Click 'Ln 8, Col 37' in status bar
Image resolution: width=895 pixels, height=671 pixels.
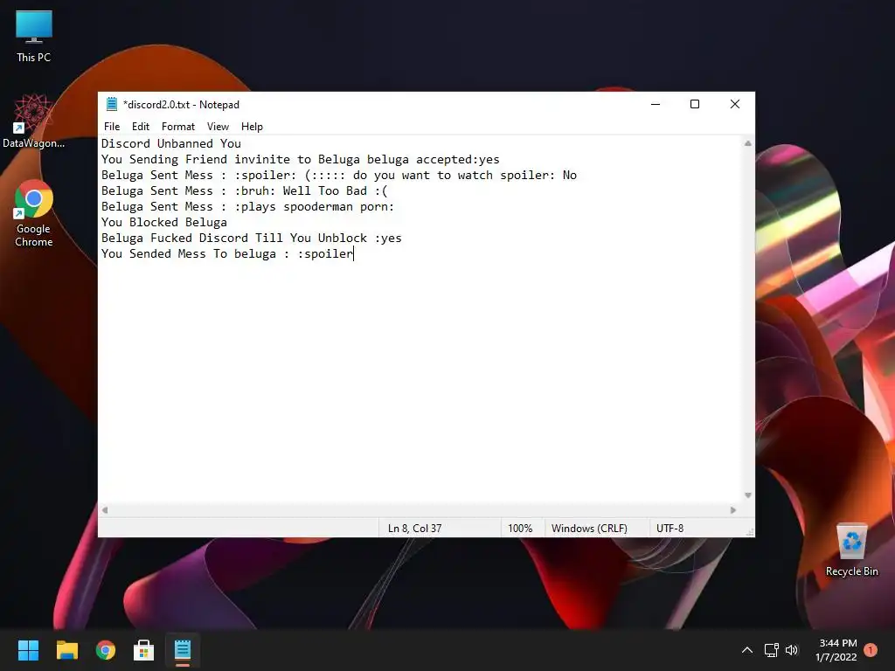415,529
